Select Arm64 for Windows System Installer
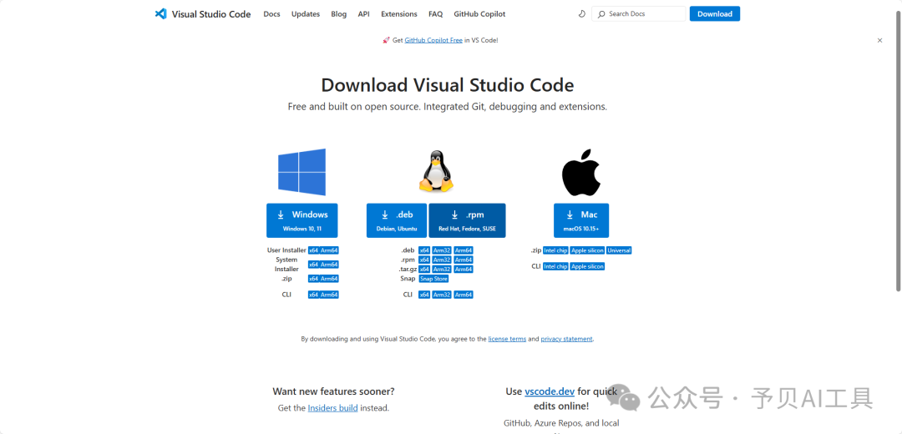The height and width of the screenshot is (434, 902). (329, 265)
